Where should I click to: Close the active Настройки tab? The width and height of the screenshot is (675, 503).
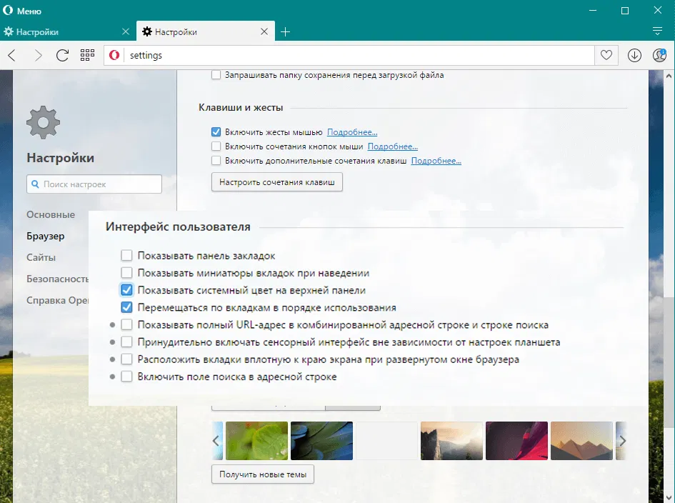[264, 31]
